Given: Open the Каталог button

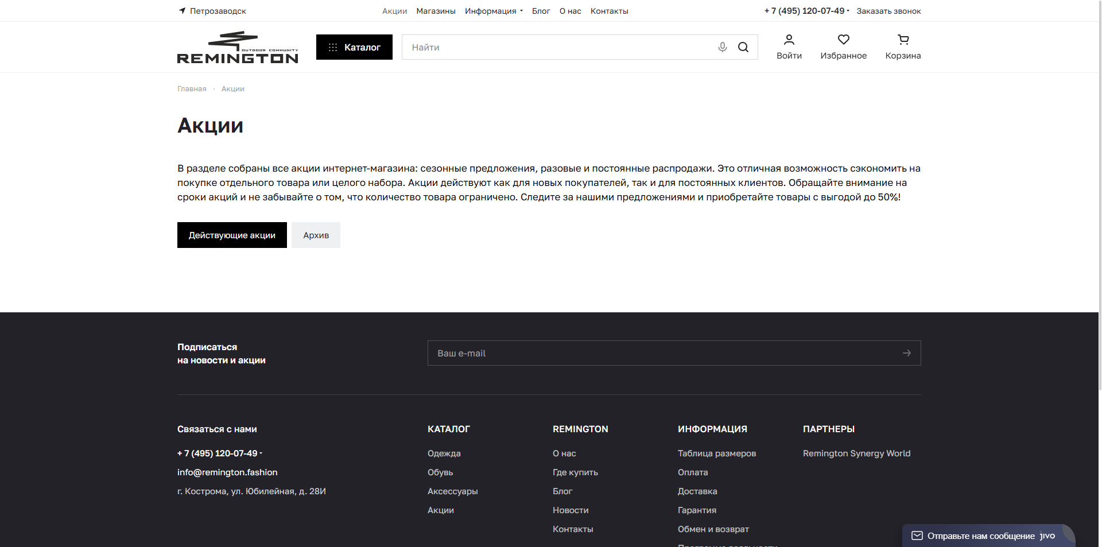Looking at the screenshot, I should coord(354,47).
